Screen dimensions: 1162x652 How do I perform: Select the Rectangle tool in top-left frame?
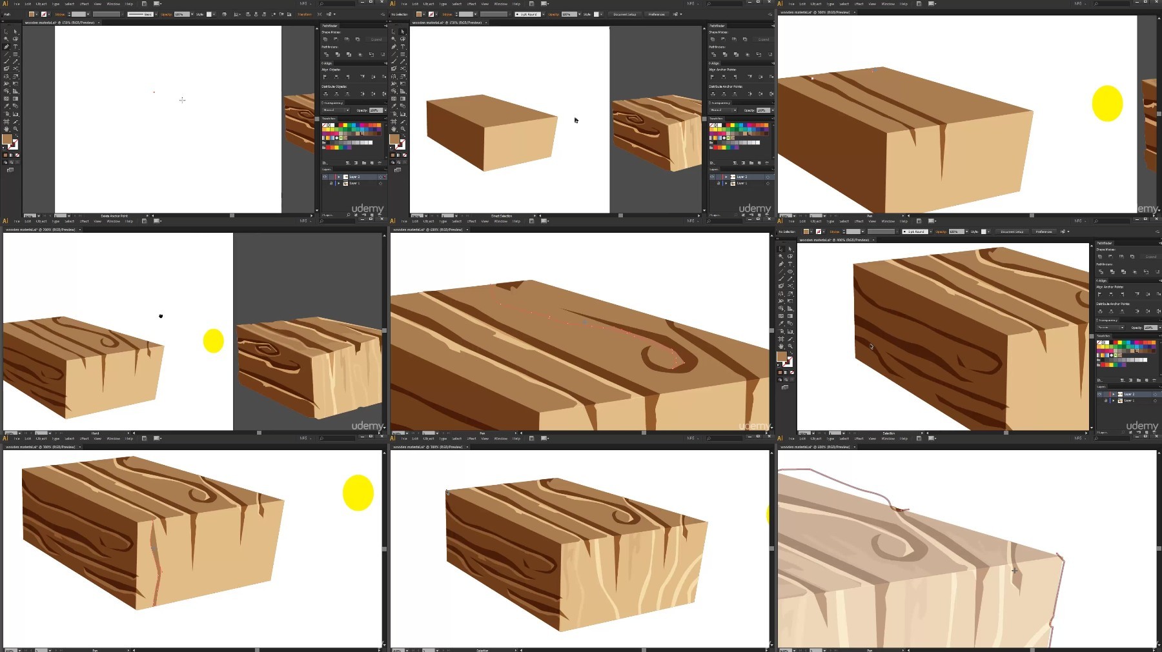click(15, 54)
